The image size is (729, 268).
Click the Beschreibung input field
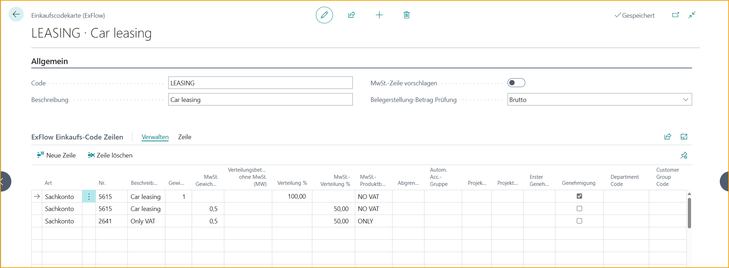[260, 99]
